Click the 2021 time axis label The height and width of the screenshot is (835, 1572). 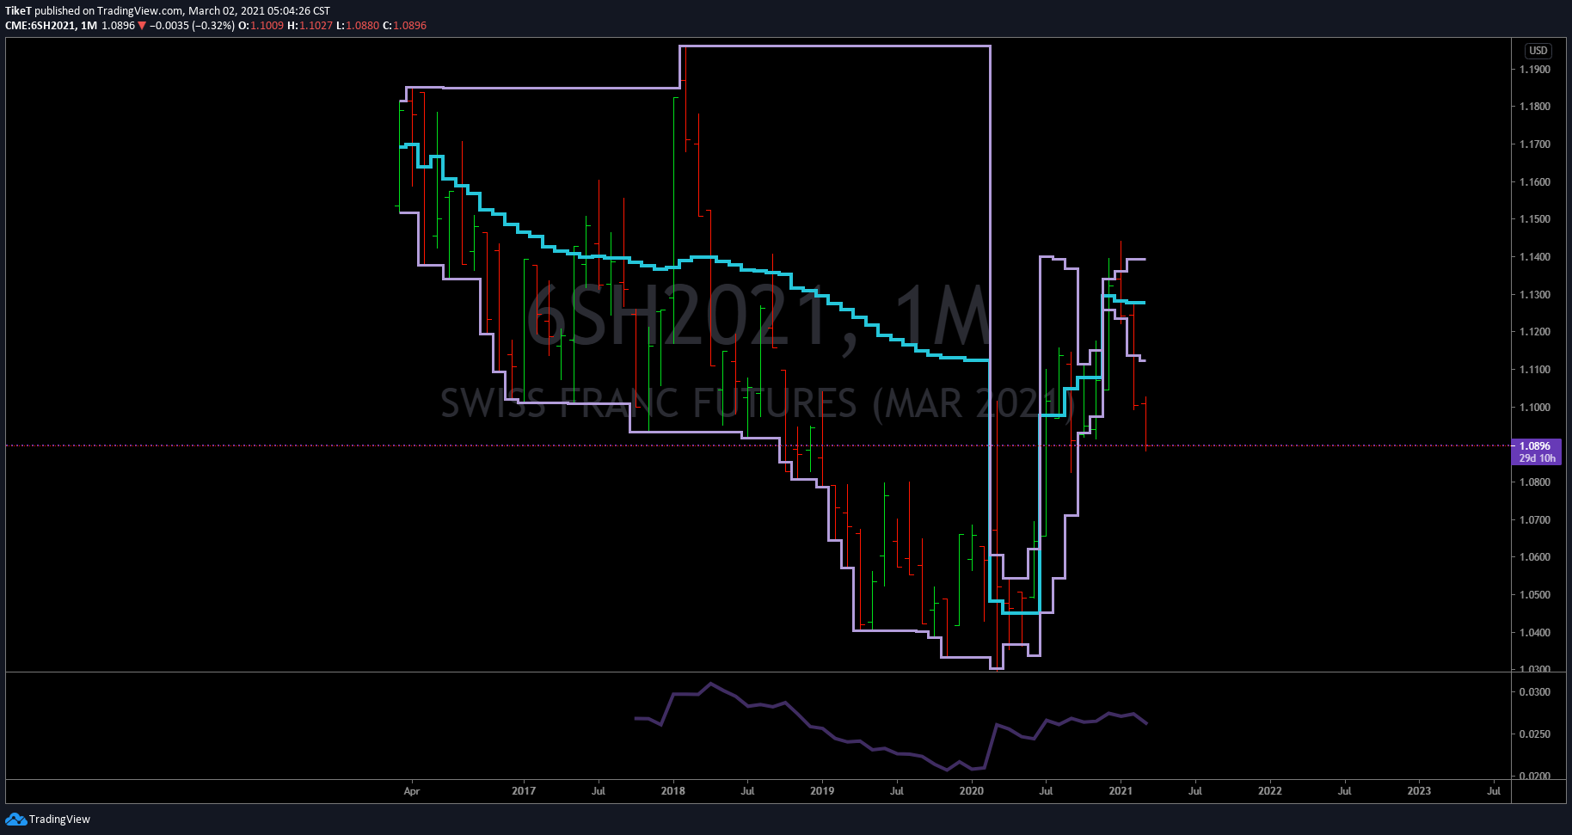tap(1121, 791)
